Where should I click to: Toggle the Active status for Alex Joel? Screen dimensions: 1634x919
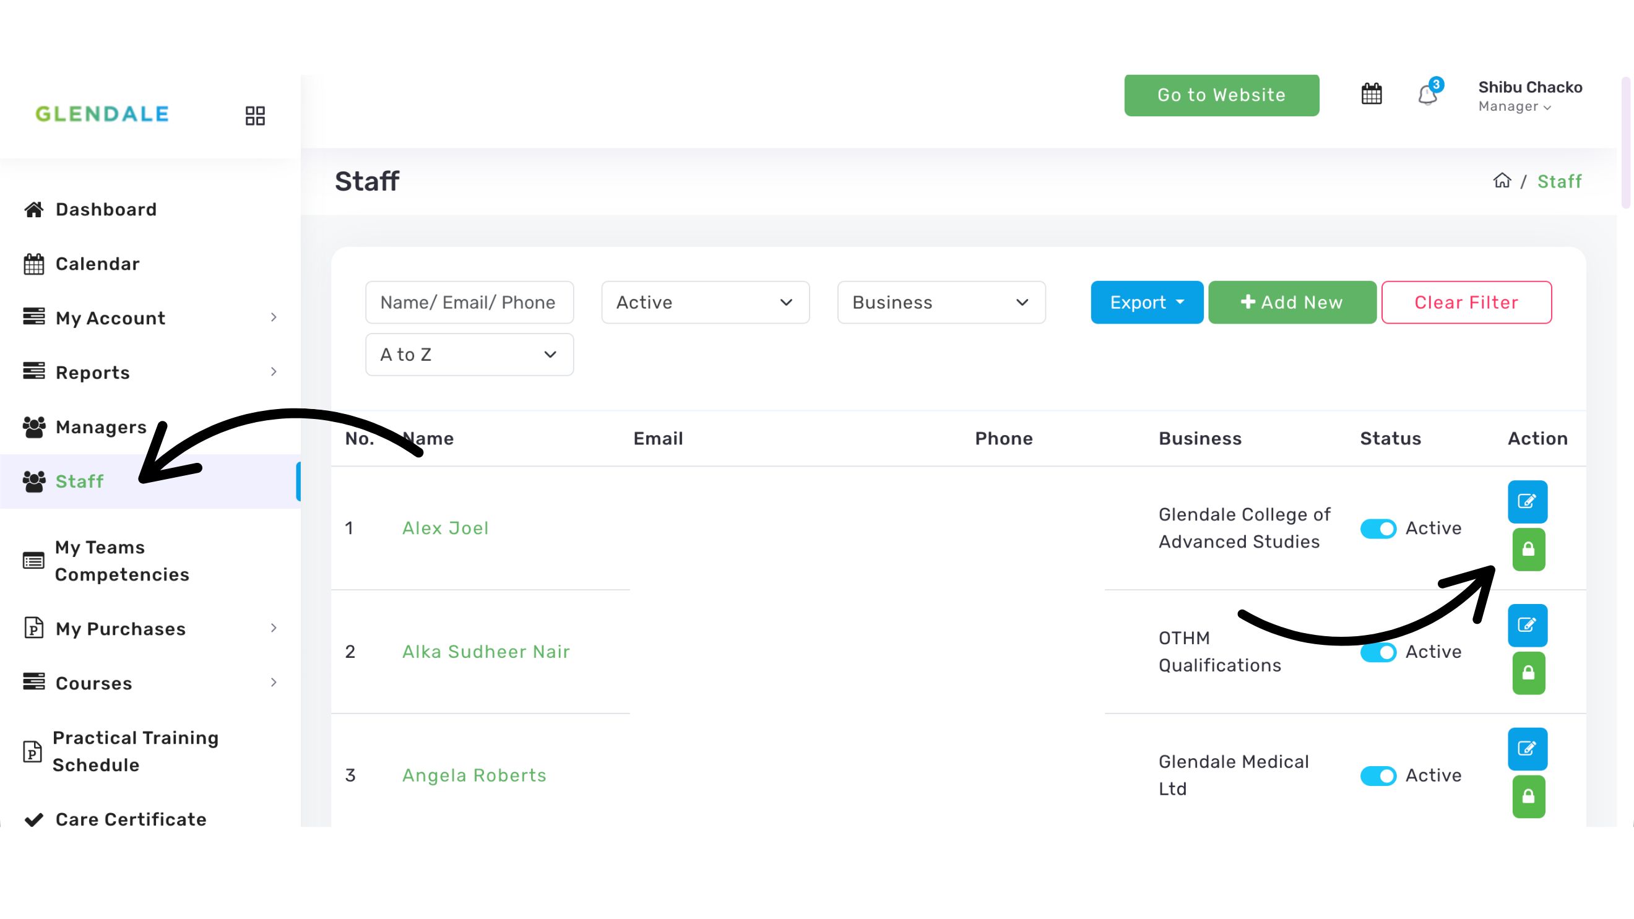[1378, 529]
